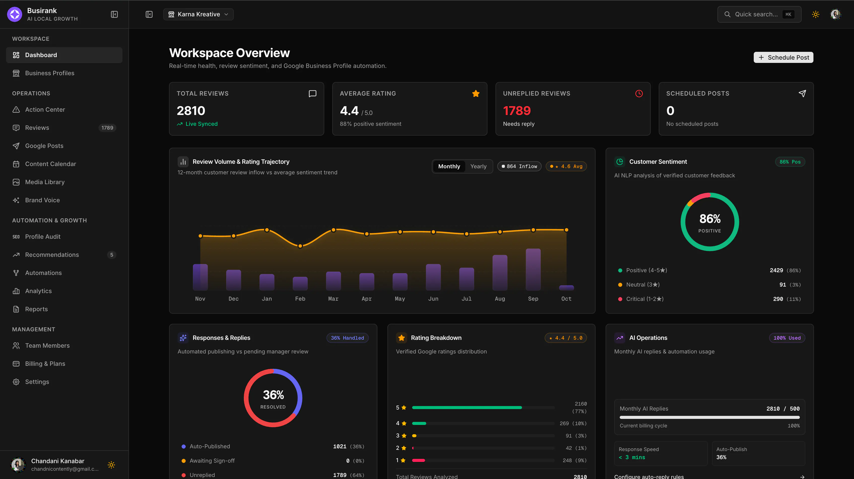Open Reviews from the sidebar
This screenshot has width=854, height=479.
point(64,128)
